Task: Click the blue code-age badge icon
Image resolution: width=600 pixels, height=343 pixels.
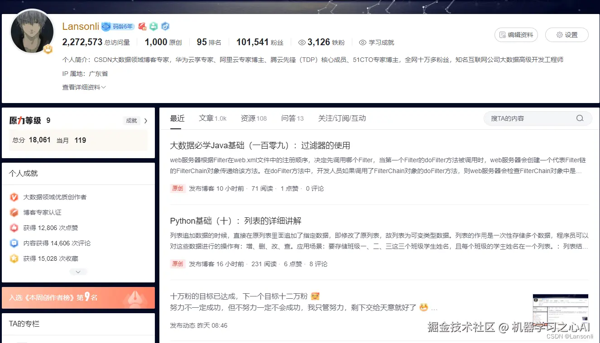Action: pyautogui.click(x=106, y=27)
